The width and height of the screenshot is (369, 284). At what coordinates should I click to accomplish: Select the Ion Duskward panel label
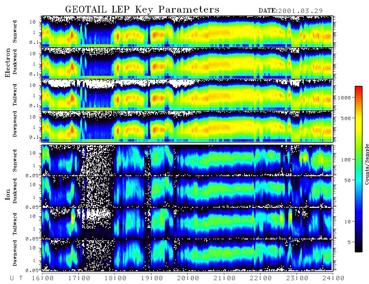[15, 191]
